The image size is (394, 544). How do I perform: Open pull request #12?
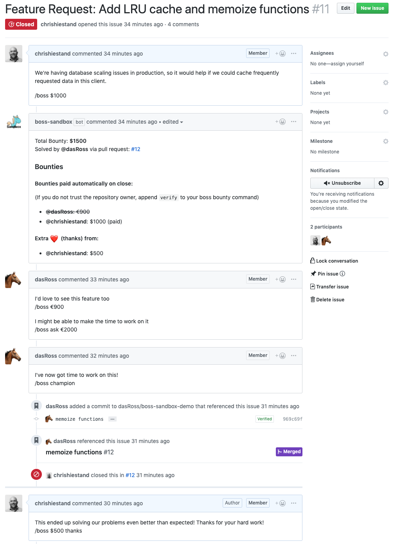tap(136, 149)
